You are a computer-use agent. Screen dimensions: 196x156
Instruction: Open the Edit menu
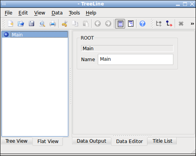point(23,13)
